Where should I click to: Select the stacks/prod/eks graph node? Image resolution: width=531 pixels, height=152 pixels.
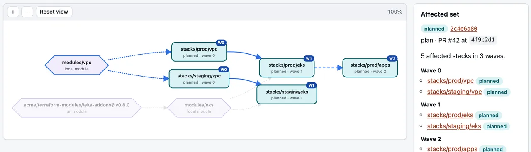287,68
